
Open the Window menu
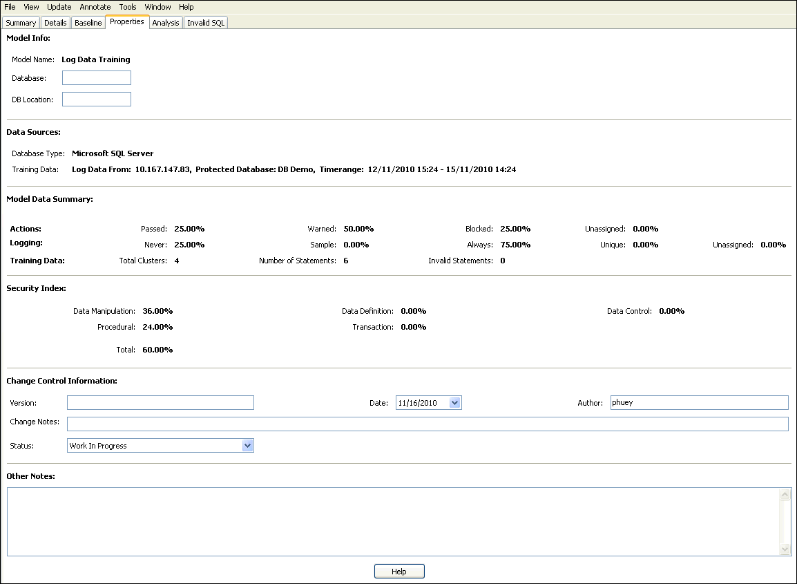coord(157,7)
